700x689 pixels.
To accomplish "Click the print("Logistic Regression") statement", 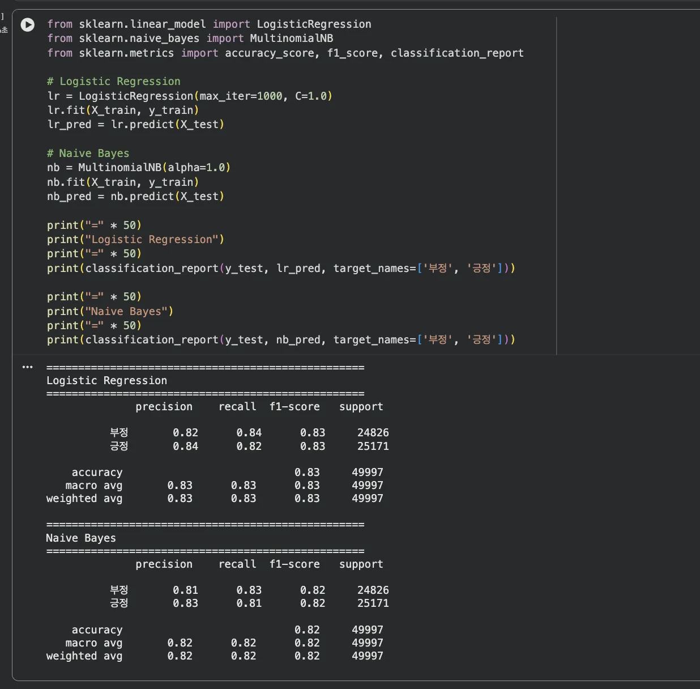I will [x=135, y=240].
